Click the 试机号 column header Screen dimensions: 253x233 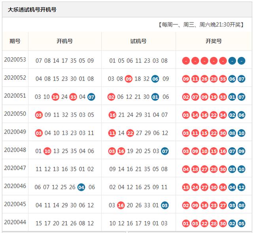pos(138,41)
